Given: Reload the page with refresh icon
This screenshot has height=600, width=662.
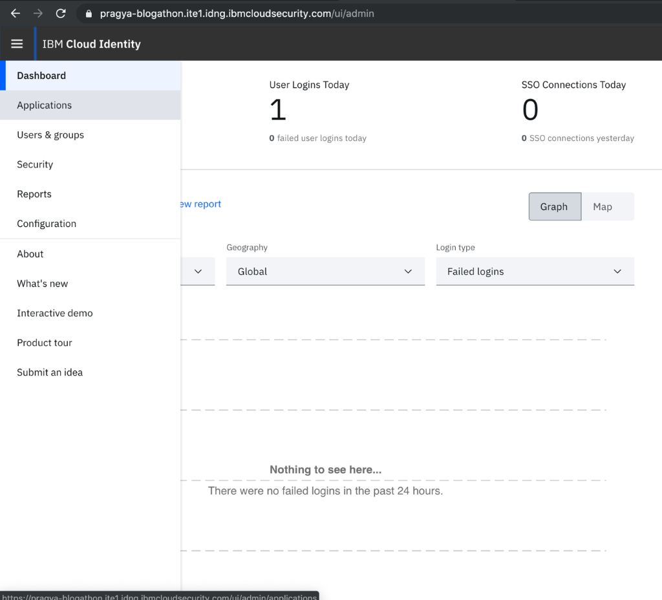Looking at the screenshot, I should [61, 14].
